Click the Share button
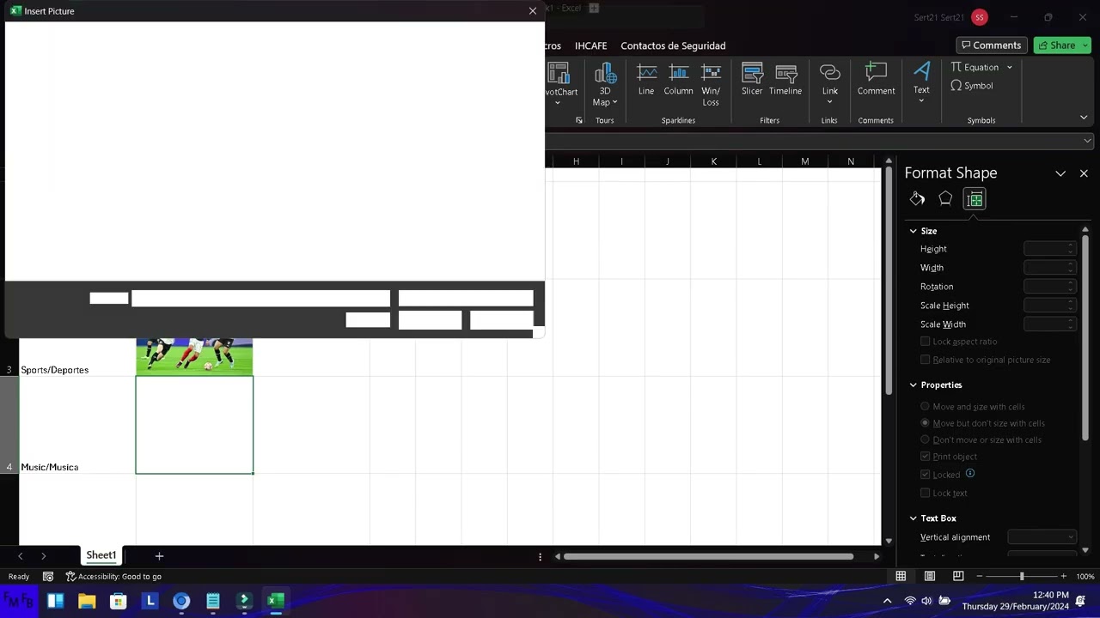The height and width of the screenshot is (618, 1100). tap(1056, 45)
